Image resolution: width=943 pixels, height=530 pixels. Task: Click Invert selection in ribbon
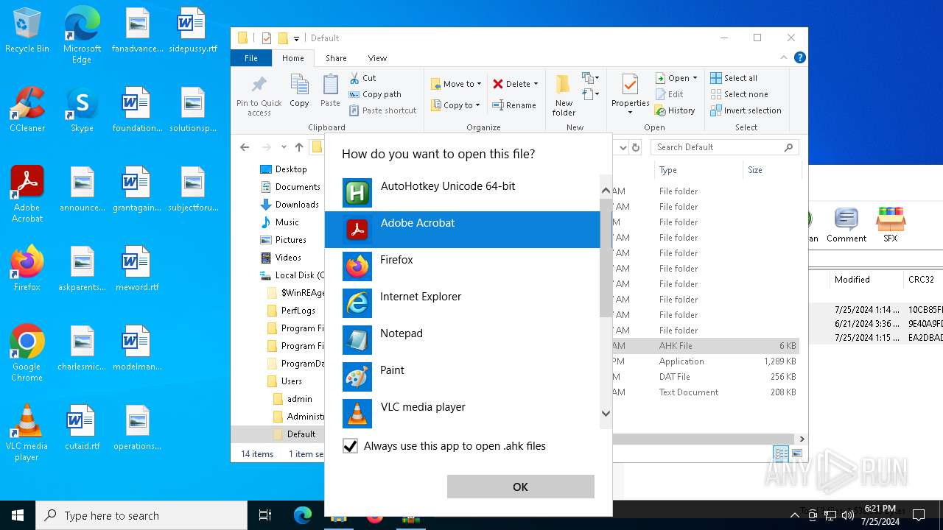[x=746, y=110]
